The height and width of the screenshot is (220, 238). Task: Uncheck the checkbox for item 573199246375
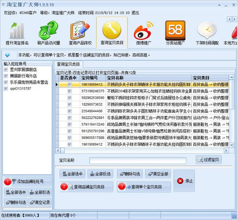pos(70,91)
